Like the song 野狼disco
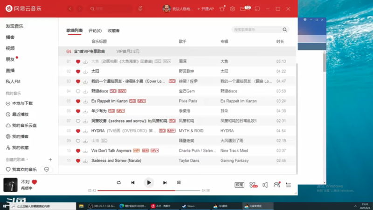Viewport: 373px width, 210px height. pyautogui.click(x=78, y=91)
